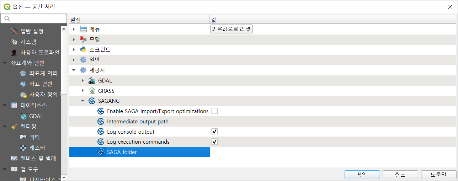Collapse the 데이터소스 sidebar section
This screenshot has height=181, width=458.
click(x=5, y=105)
